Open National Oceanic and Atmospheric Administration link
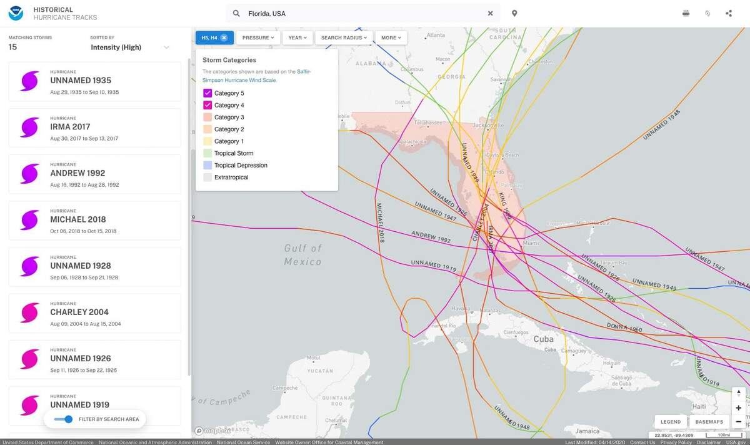 click(155, 442)
